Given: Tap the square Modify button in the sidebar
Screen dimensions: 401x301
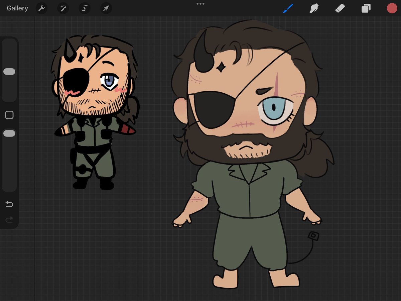Looking at the screenshot, I should point(9,115).
